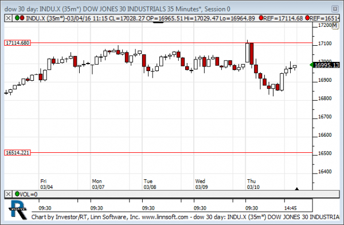Click the CL=17028.27 close value

click(x=127, y=18)
